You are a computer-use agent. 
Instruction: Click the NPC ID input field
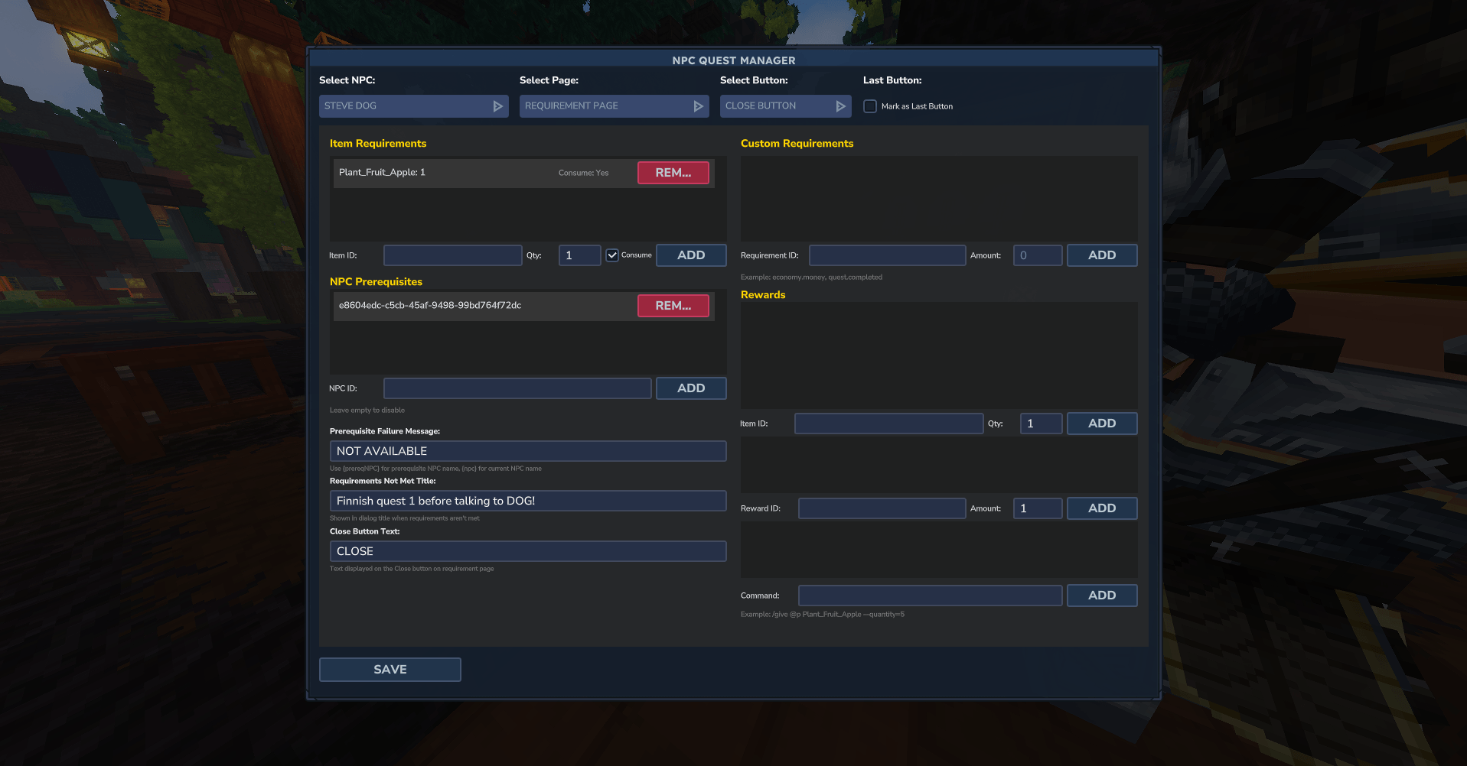[x=517, y=388]
